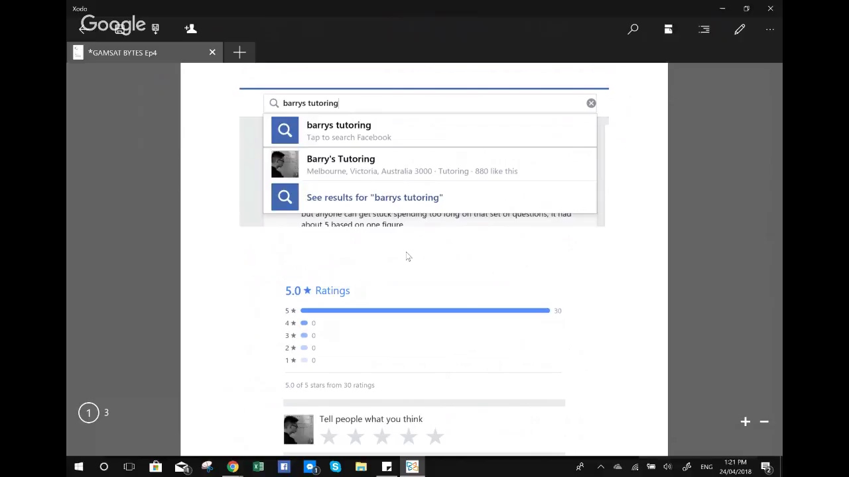
Task: Open Sticky Notes from taskbar
Action: (387, 467)
